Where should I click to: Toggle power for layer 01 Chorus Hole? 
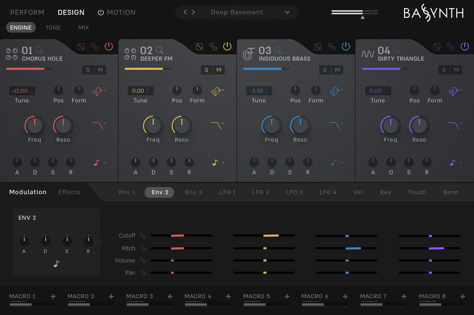(x=109, y=46)
